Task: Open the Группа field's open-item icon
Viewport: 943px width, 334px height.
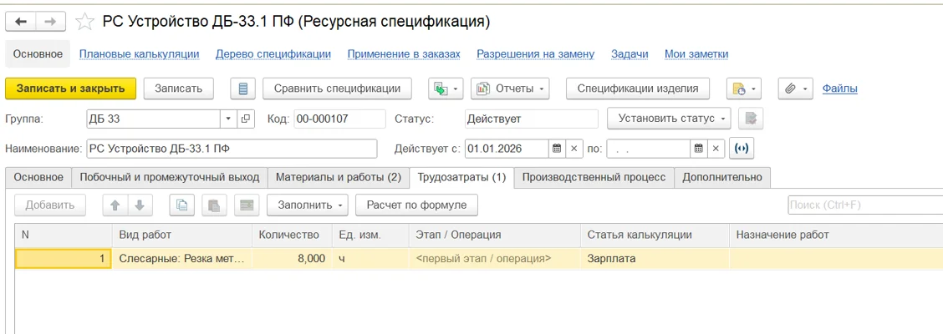Action: (246, 119)
